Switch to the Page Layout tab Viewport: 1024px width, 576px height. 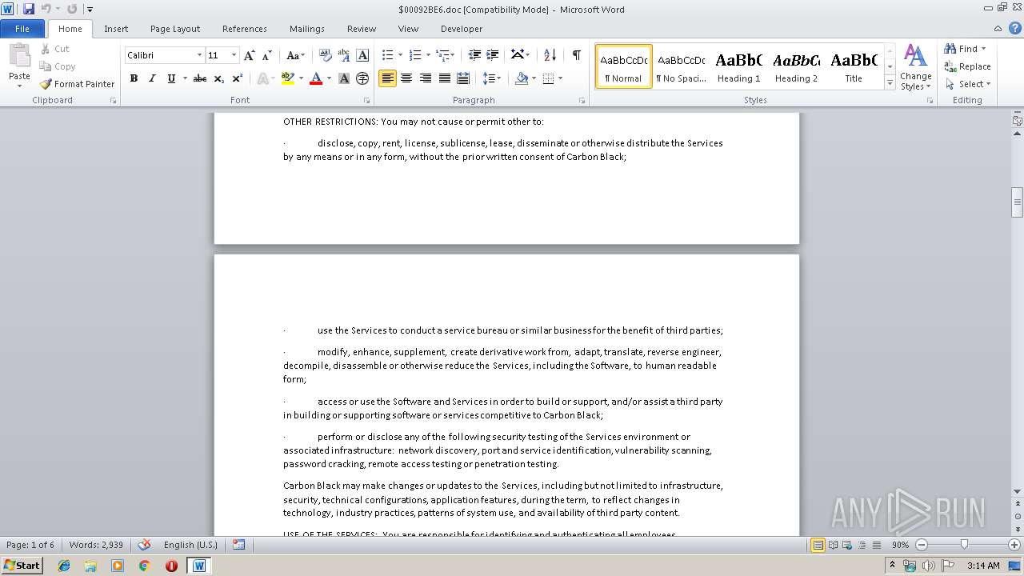click(175, 28)
